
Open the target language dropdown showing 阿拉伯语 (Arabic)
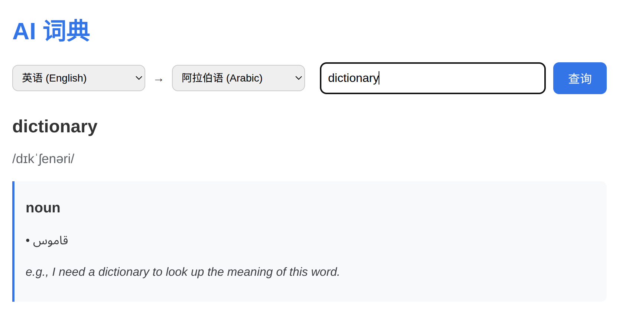238,78
